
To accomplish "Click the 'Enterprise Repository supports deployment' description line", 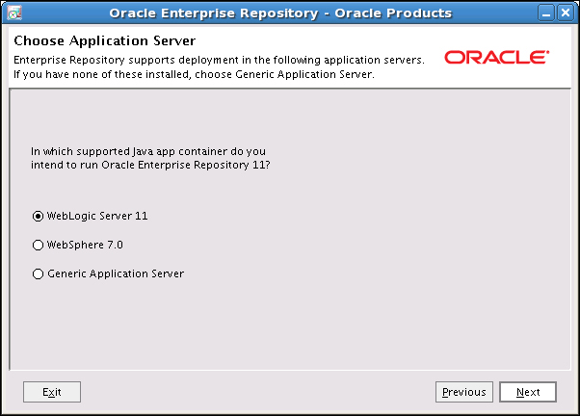I will 219,60.
